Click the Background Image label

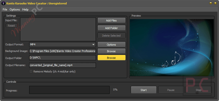(17, 51)
